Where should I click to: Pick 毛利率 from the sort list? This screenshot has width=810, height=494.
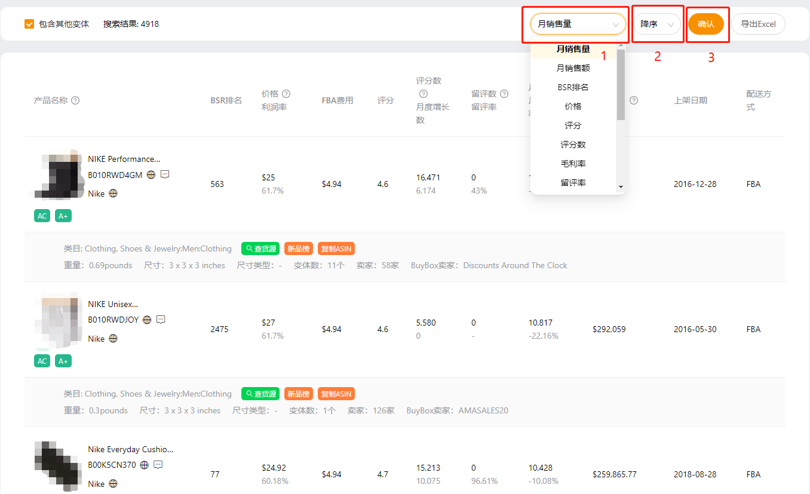(x=573, y=164)
